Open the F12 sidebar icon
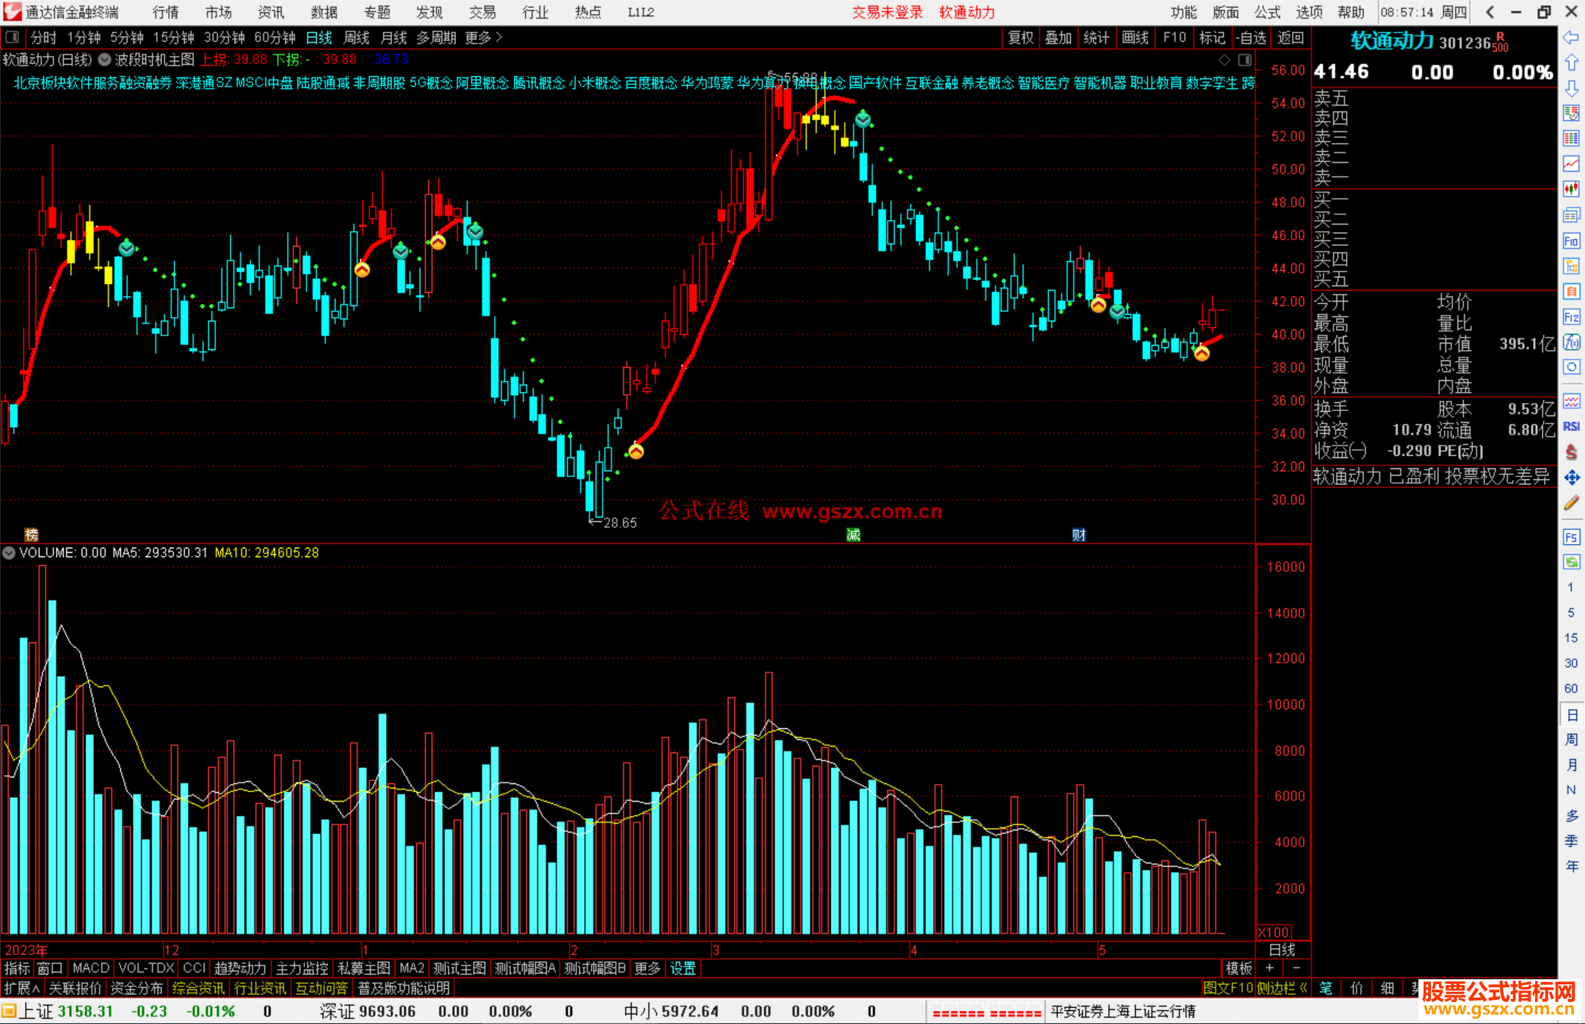The width and height of the screenshot is (1585, 1024). tap(1571, 317)
